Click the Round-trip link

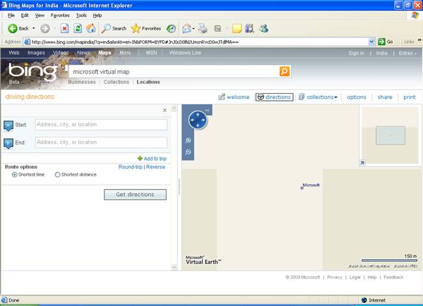[131, 167]
